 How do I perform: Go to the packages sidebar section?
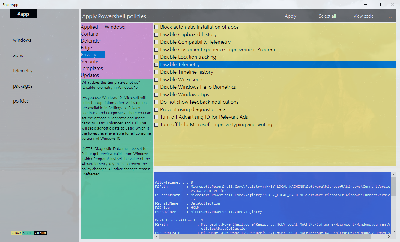(22, 86)
